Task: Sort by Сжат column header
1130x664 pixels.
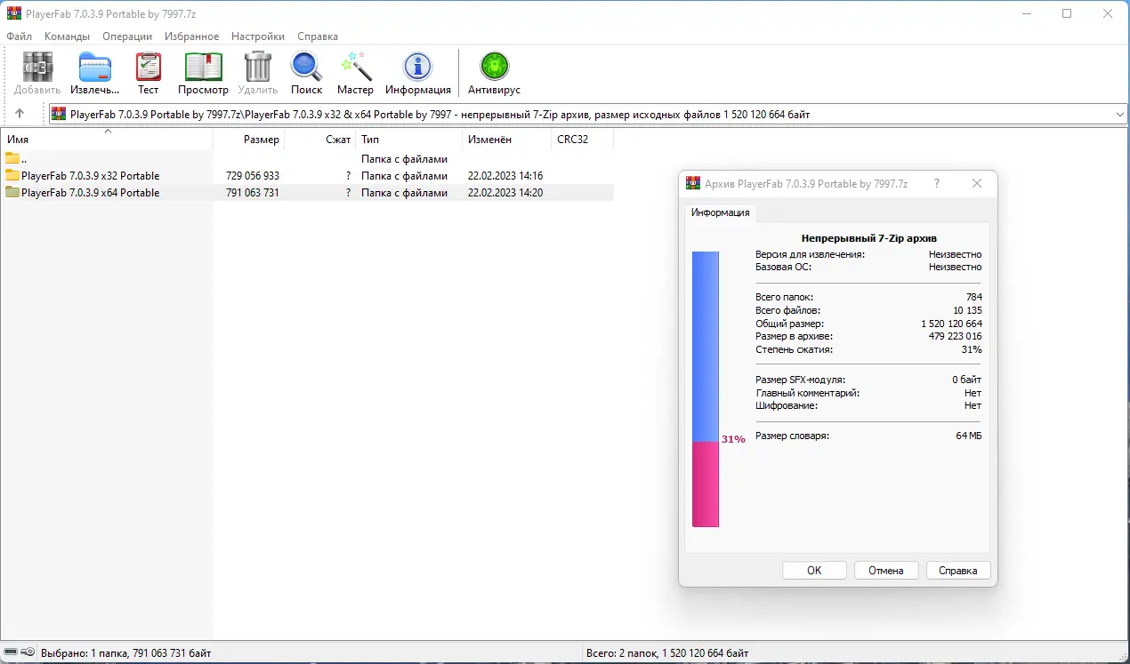Action: 321,140
